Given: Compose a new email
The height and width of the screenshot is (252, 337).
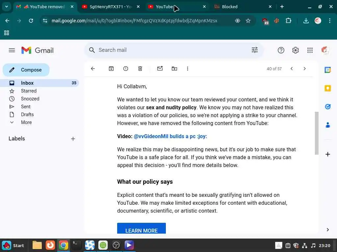Looking at the screenshot, I should 26,70.
